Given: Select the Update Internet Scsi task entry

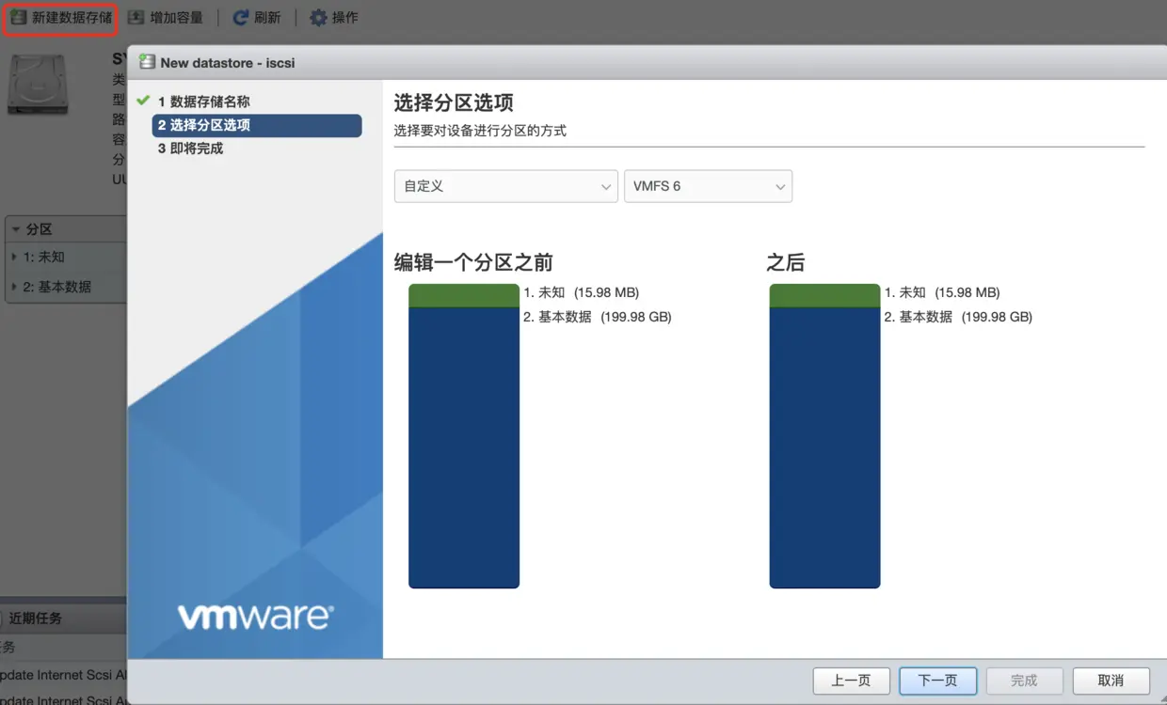Looking at the screenshot, I should [x=56, y=675].
